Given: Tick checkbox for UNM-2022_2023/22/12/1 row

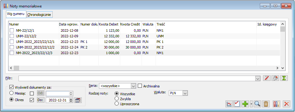Looking at the screenshot, I should tap(12, 41).
